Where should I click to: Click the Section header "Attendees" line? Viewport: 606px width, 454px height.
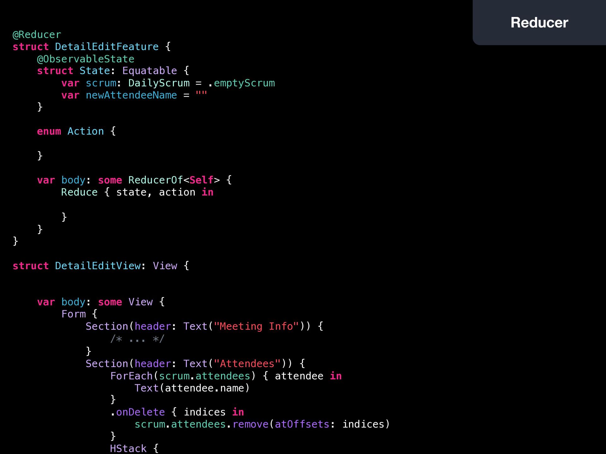point(195,364)
